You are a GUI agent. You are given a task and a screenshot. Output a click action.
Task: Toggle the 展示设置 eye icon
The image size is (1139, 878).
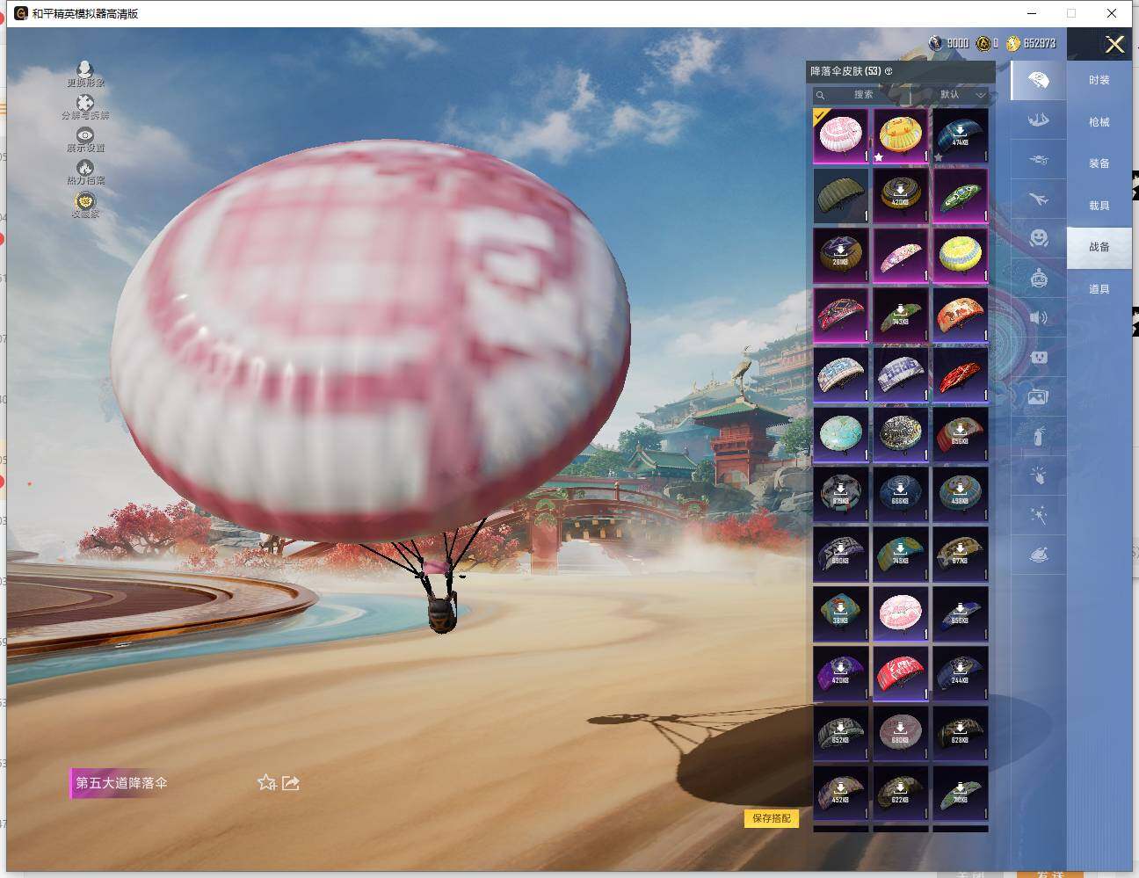tap(85, 140)
